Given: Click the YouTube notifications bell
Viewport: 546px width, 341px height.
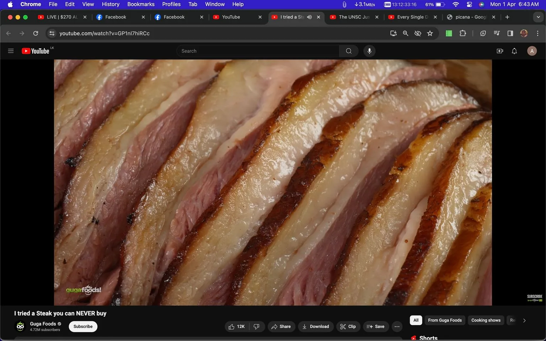Looking at the screenshot, I should pyautogui.click(x=514, y=51).
